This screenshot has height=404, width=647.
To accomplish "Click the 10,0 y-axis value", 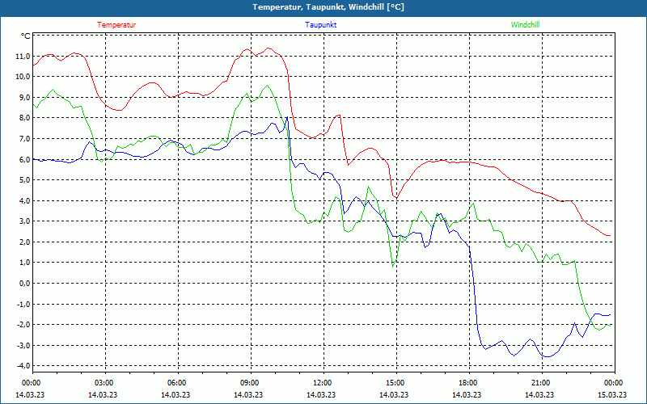I will tap(23, 77).
